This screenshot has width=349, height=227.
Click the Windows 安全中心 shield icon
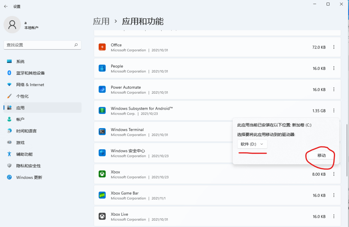(102, 153)
